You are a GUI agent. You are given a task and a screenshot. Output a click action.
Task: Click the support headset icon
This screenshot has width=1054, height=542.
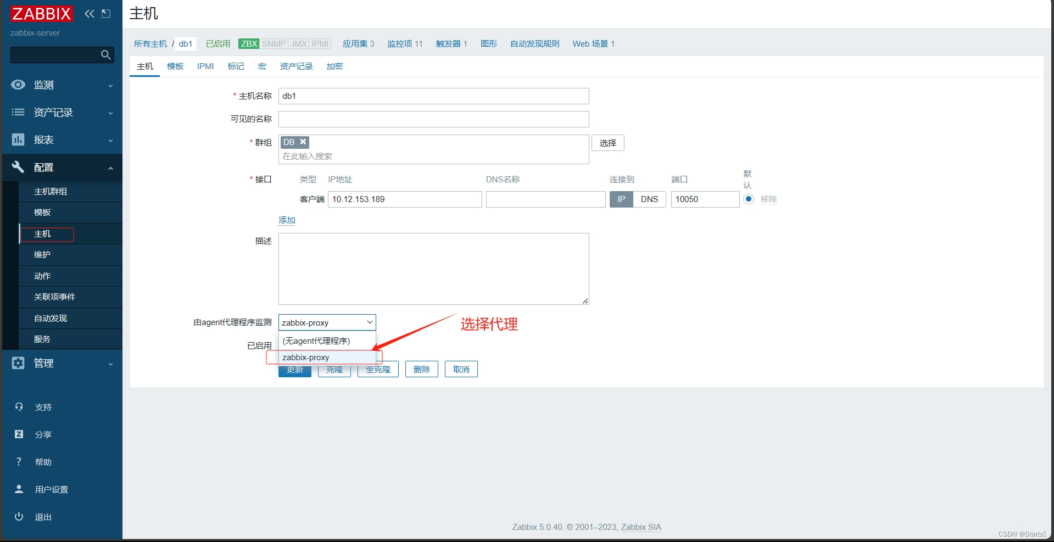point(19,407)
